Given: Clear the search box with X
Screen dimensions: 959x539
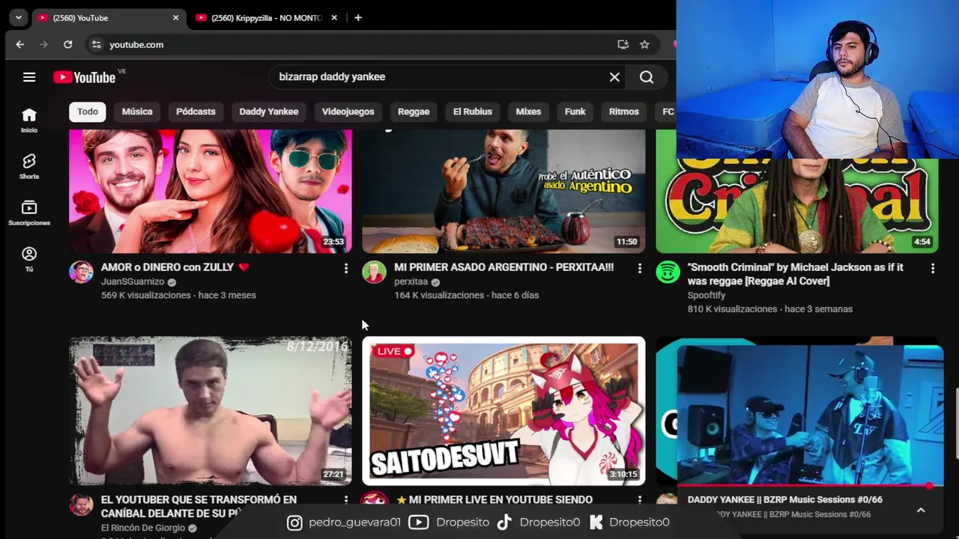Looking at the screenshot, I should [614, 77].
